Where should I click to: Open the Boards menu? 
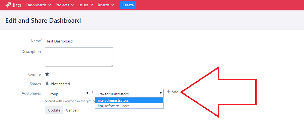106,5
